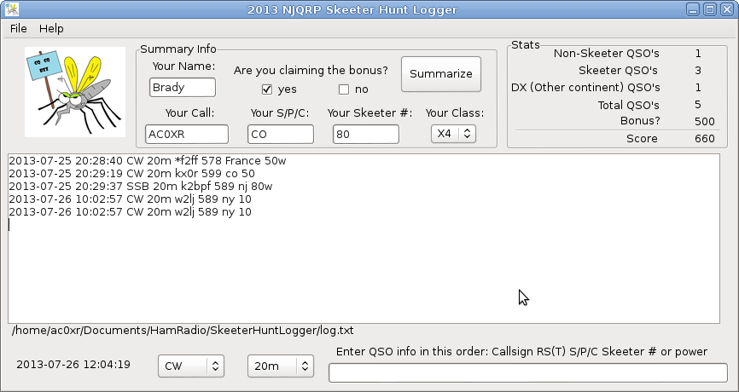
Task: Click the Total QSO's label
Action: tap(629, 105)
